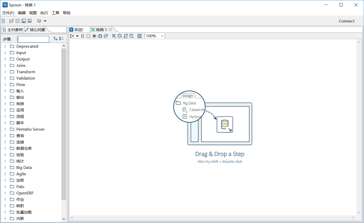The width and height of the screenshot is (364, 223).
Task: Click the collapse-all tree icon
Action: 61,39
